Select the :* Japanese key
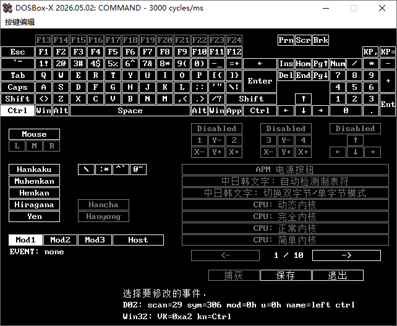397x326 pixels. pos(103,169)
